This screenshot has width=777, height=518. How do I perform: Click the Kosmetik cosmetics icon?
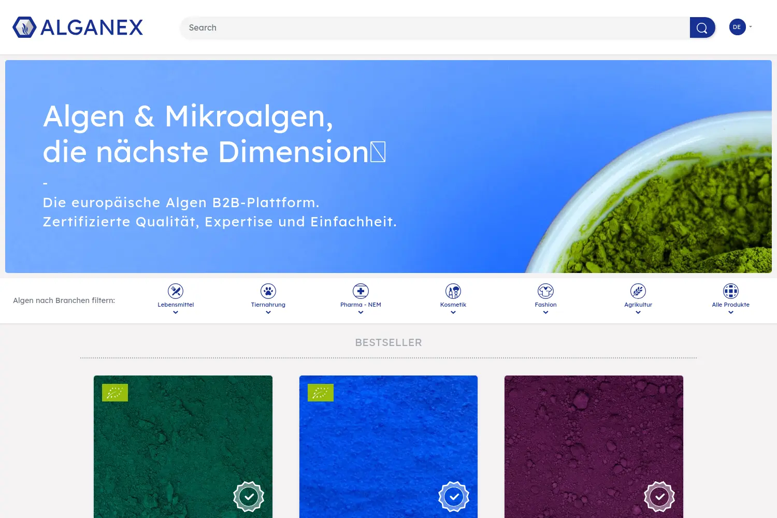tap(453, 291)
